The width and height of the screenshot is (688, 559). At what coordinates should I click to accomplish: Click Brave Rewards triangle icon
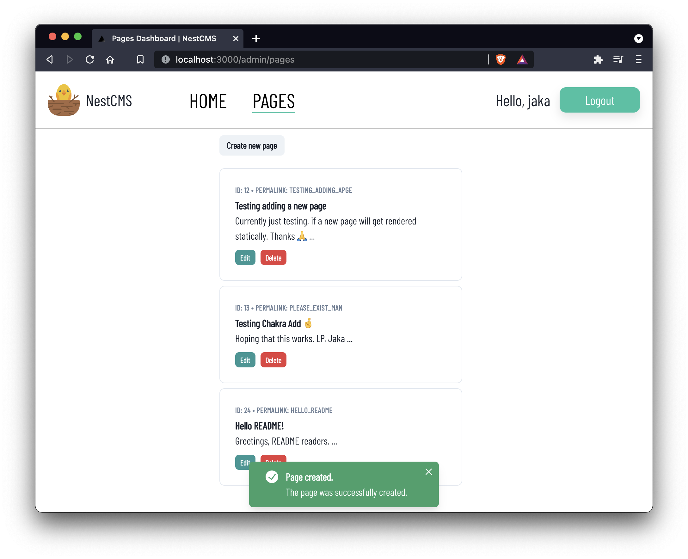pyautogui.click(x=522, y=59)
